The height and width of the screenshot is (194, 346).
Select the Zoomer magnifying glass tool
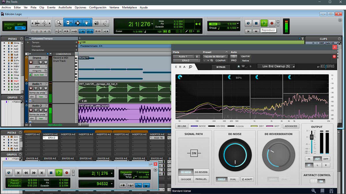[x=59, y=23]
